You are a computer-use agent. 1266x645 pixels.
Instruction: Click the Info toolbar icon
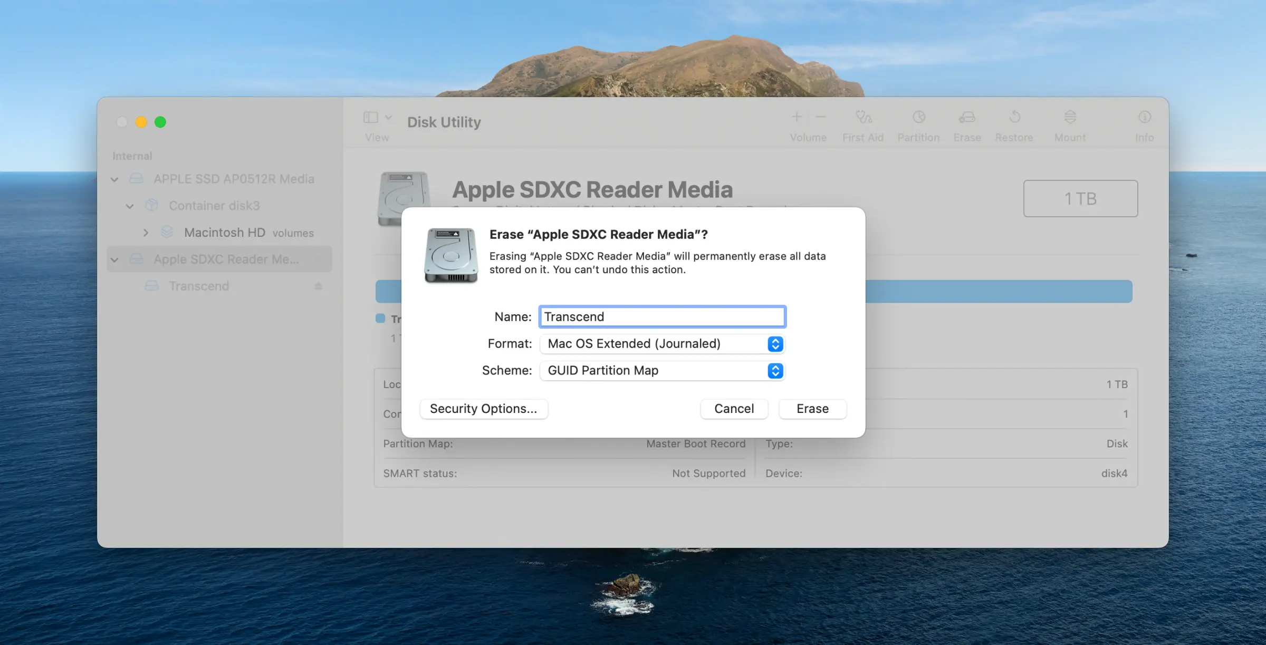coord(1144,117)
